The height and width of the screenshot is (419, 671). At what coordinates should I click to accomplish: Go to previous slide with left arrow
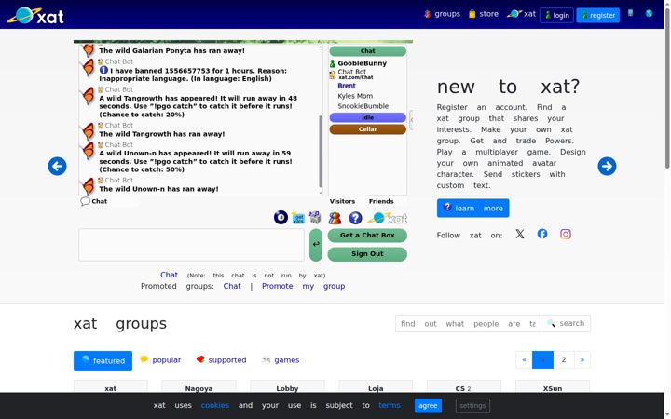click(x=58, y=166)
